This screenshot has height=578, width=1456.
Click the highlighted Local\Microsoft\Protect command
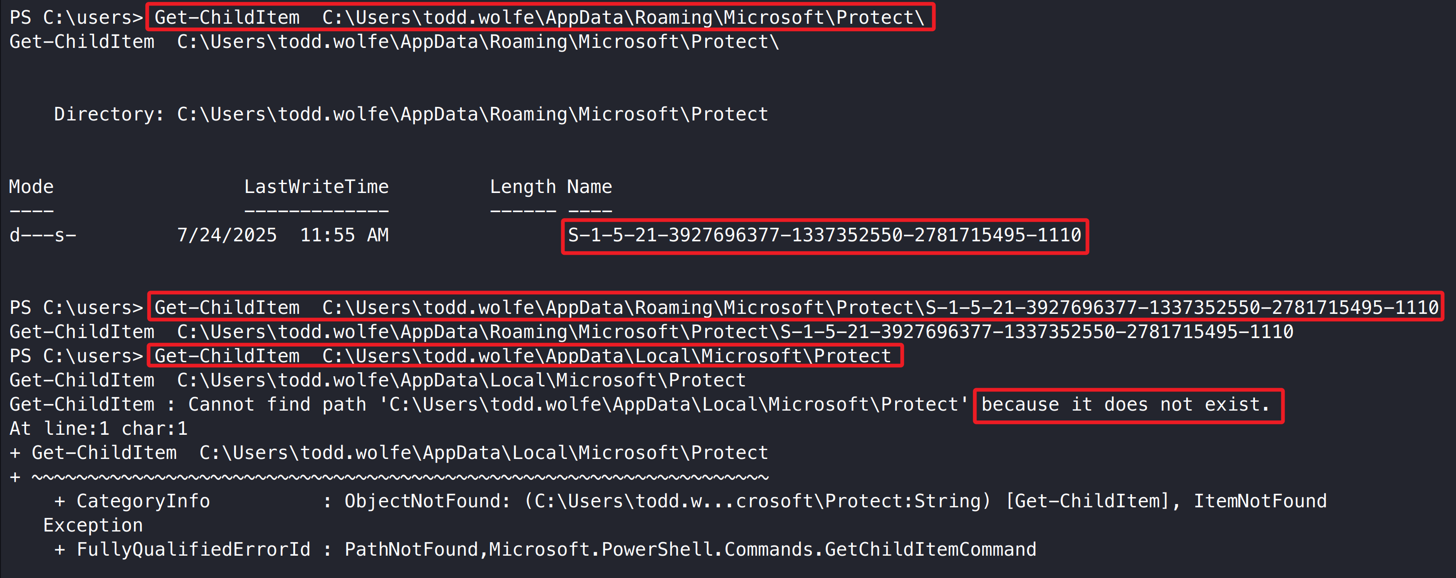523,356
